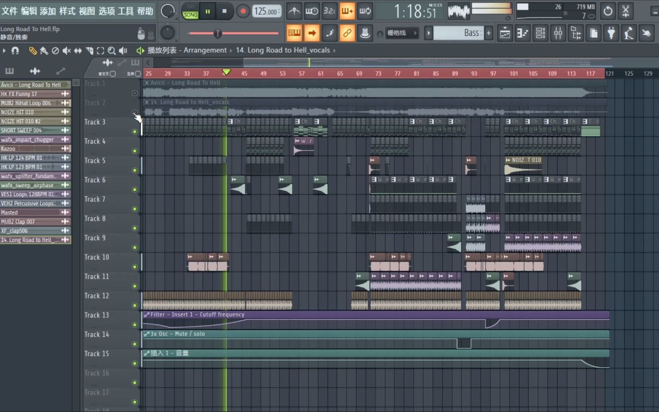Open the Browser panel icon
The height and width of the screenshot is (412, 659).
click(576, 33)
